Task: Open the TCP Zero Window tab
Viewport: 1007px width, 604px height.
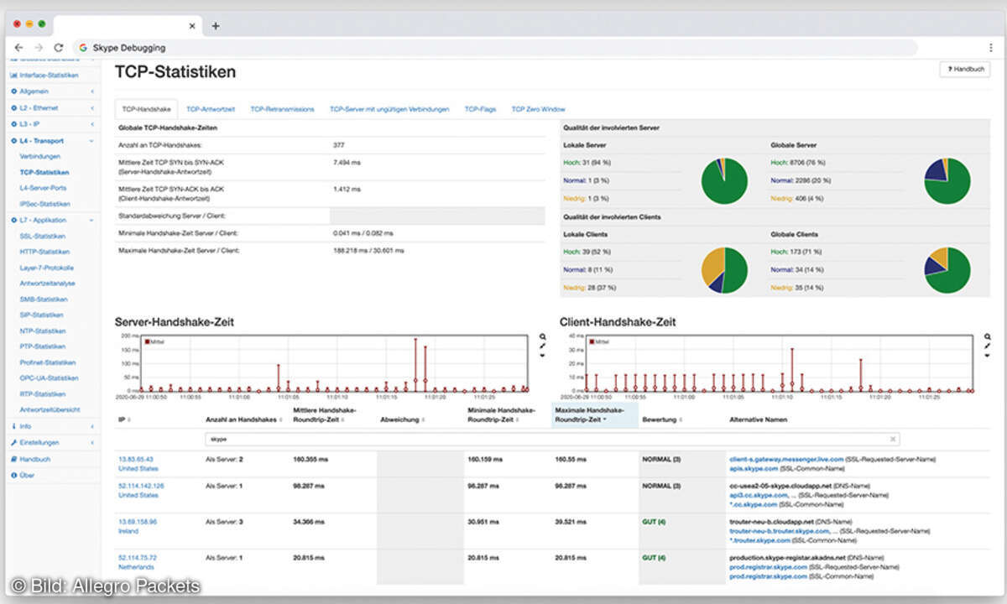Action: tap(538, 109)
